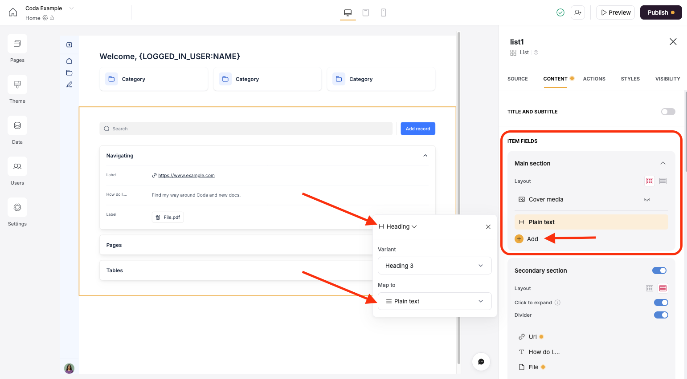687x379 pixels.
Task: Select the File secondary field
Action: (533, 367)
